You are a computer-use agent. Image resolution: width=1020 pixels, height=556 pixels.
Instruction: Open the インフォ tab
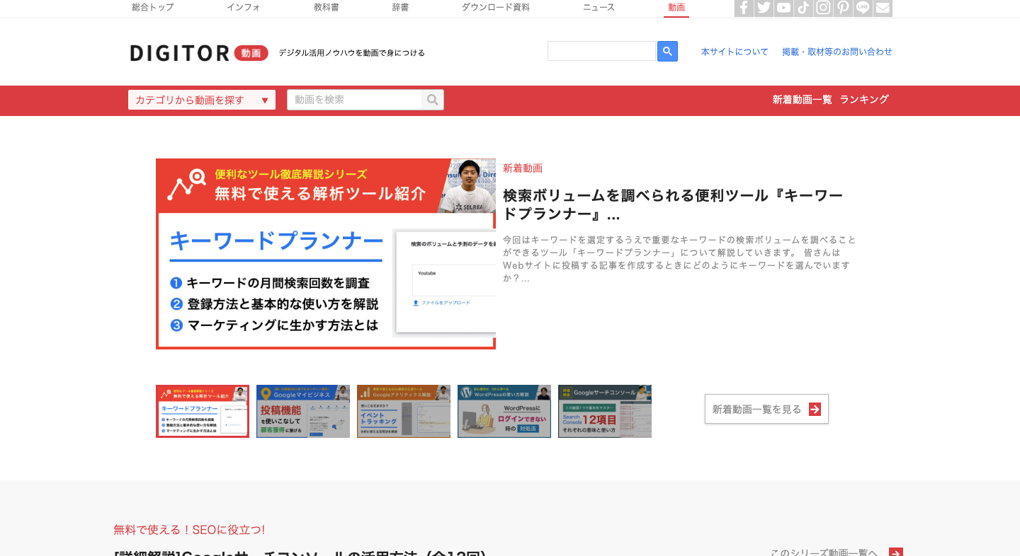point(244,7)
